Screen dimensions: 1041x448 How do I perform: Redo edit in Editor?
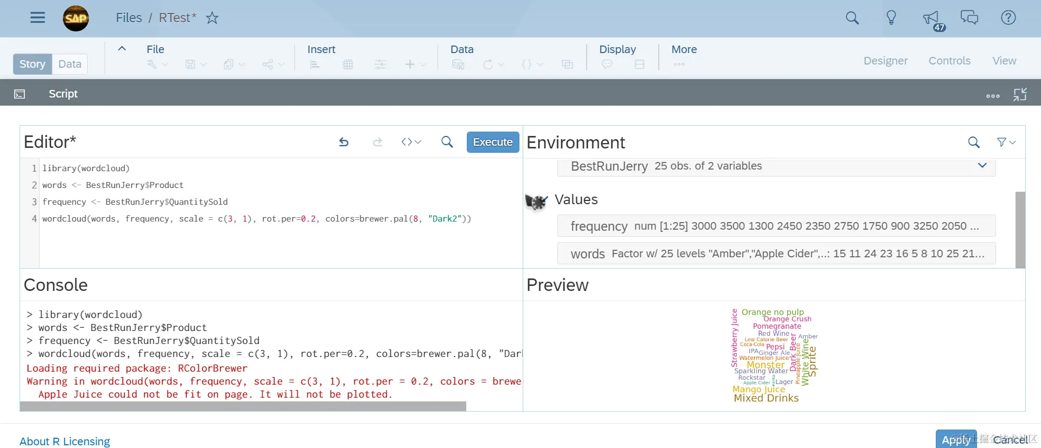(x=378, y=142)
